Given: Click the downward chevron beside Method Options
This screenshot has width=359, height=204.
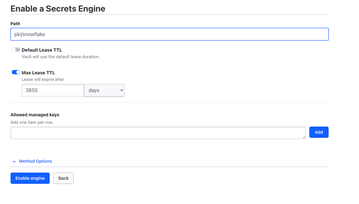Looking at the screenshot, I should tap(14, 161).
